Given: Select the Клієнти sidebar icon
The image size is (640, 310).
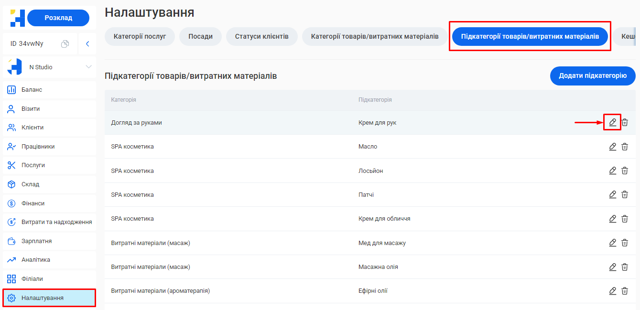Looking at the screenshot, I should point(11,127).
